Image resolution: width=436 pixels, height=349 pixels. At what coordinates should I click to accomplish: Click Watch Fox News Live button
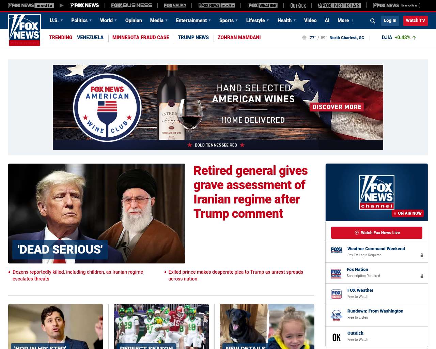tap(377, 233)
